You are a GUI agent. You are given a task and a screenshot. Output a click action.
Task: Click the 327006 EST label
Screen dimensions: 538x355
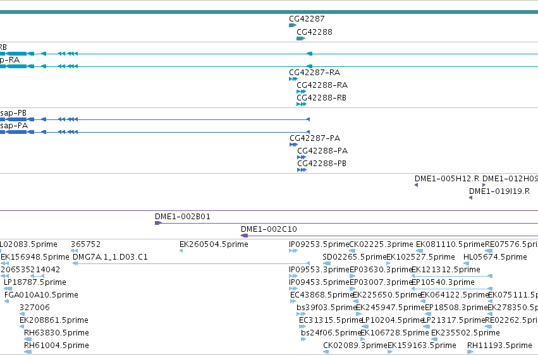(35, 308)
